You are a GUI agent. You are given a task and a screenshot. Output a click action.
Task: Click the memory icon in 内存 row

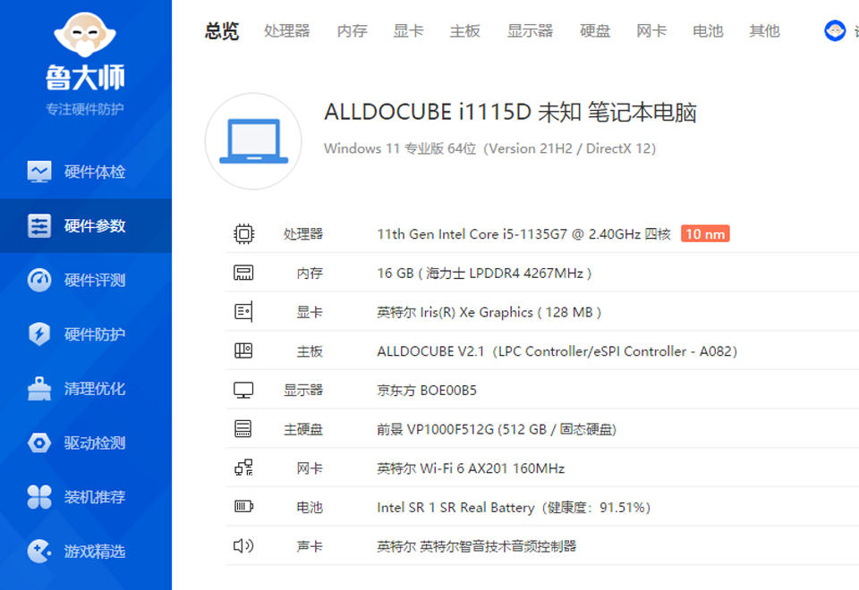click(243, 273)
